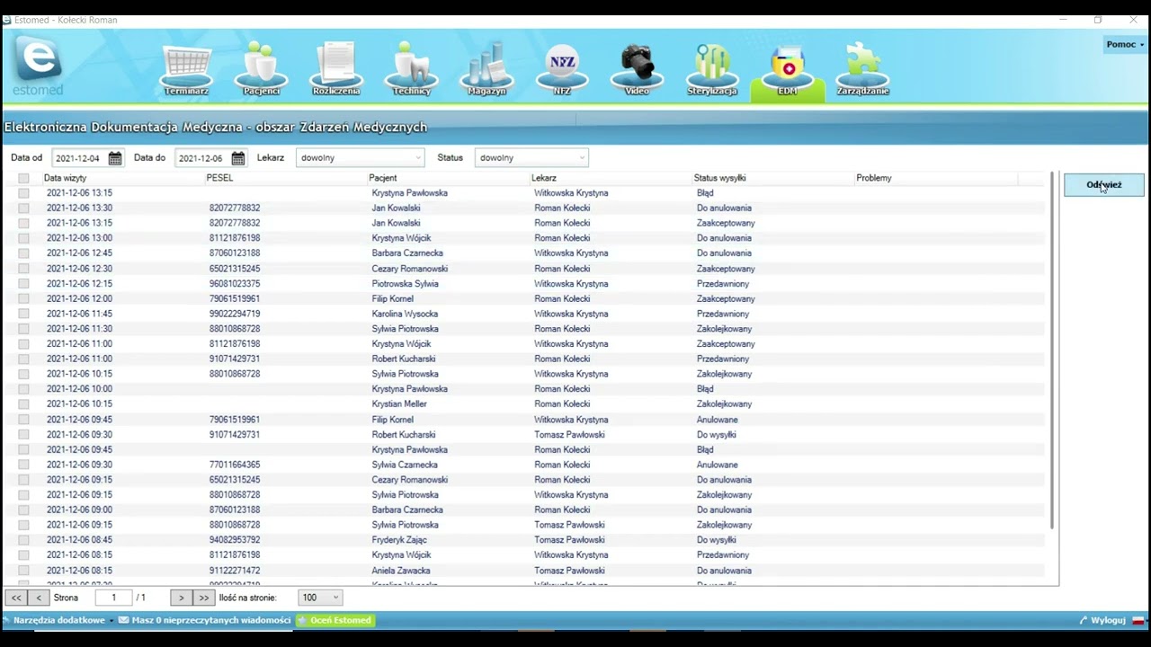Check row 11:45 Karolina Wysocka
Image resolution: width=1151 pixels, height=647 pixels.
[x=23, y=314]
